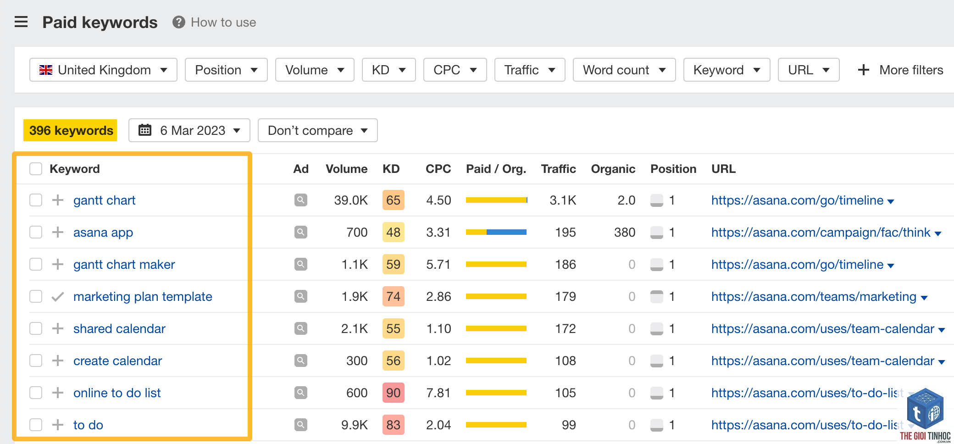Click the Paid/Org. bar for asana app
The width and height of the screenshot is (954, 444).
tap(496, 232)
